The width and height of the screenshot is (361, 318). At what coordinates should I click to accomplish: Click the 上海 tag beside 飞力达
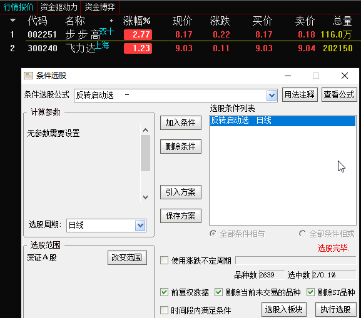tap(102, 45)
